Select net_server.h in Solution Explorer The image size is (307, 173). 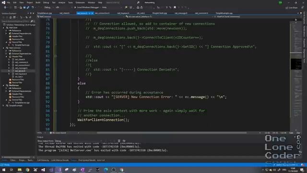pyautogui.click(x=20, y=71)
